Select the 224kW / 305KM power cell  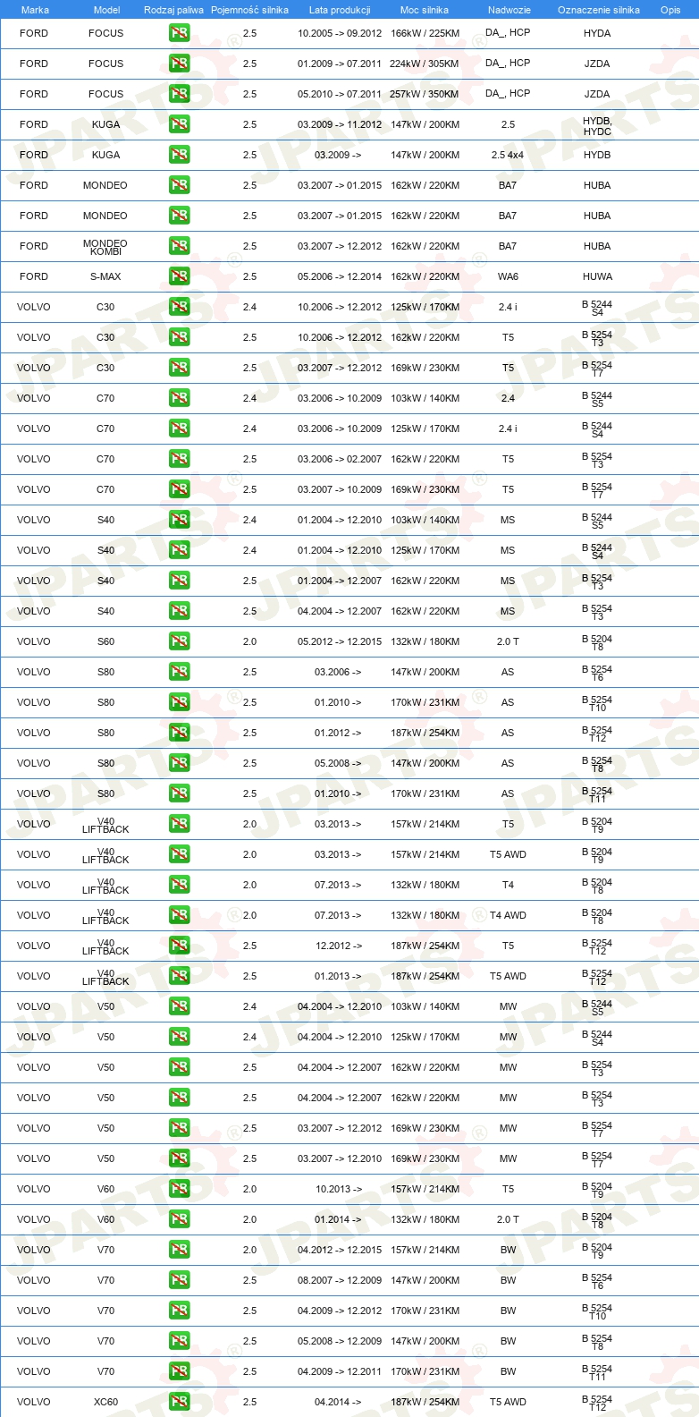[425, 64]
